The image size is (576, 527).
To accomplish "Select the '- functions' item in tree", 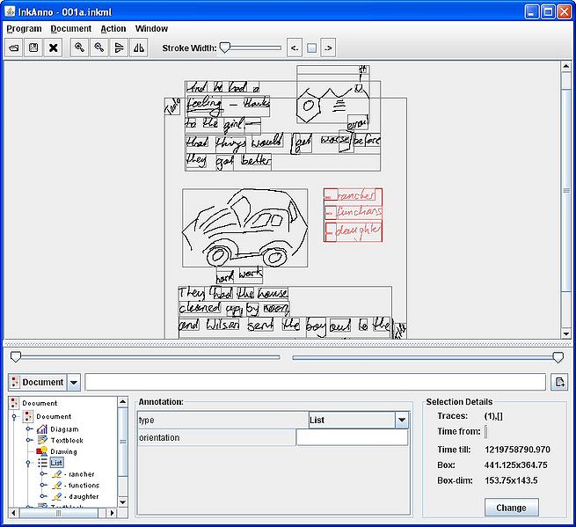I will click(x=82, y=485).
